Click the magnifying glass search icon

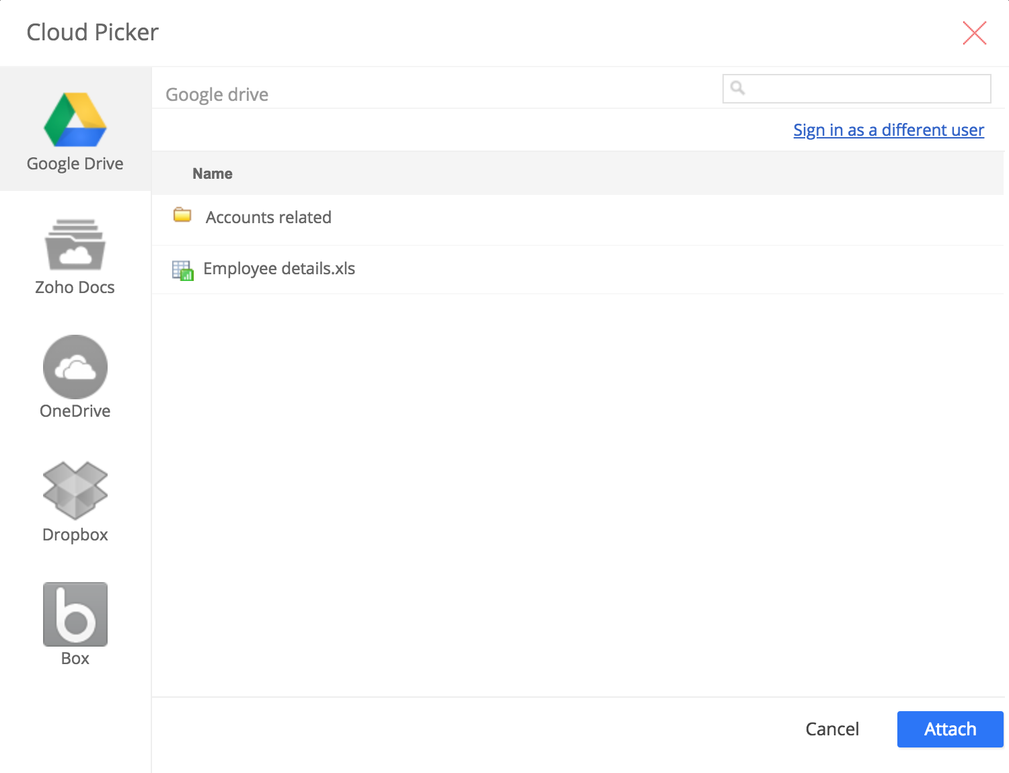[x=738, y=88]
